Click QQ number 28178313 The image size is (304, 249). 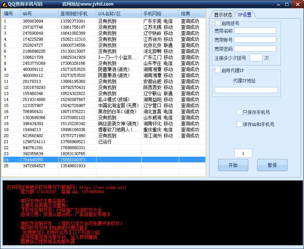(32, 81)
